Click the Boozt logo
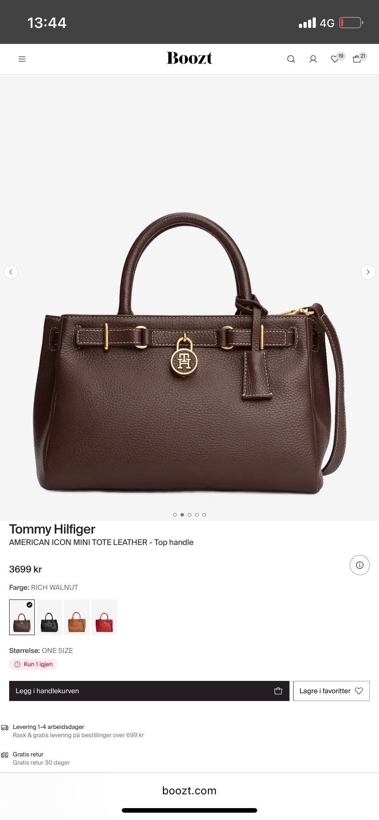379x820 pixels. pos(189,58)
